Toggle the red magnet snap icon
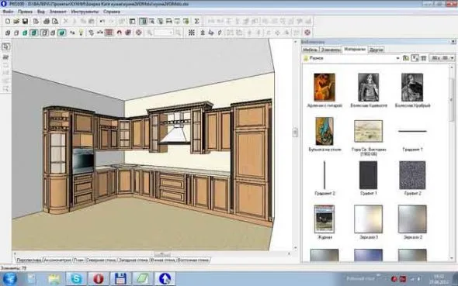This screenshot has width=458, height=286. point(119,33)
